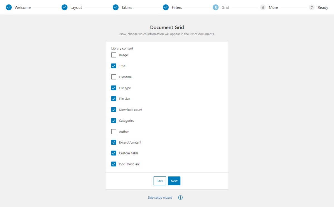334x207 pixels.
Task: Tick the Author checkbox
Action: click(x=114, y=131)
